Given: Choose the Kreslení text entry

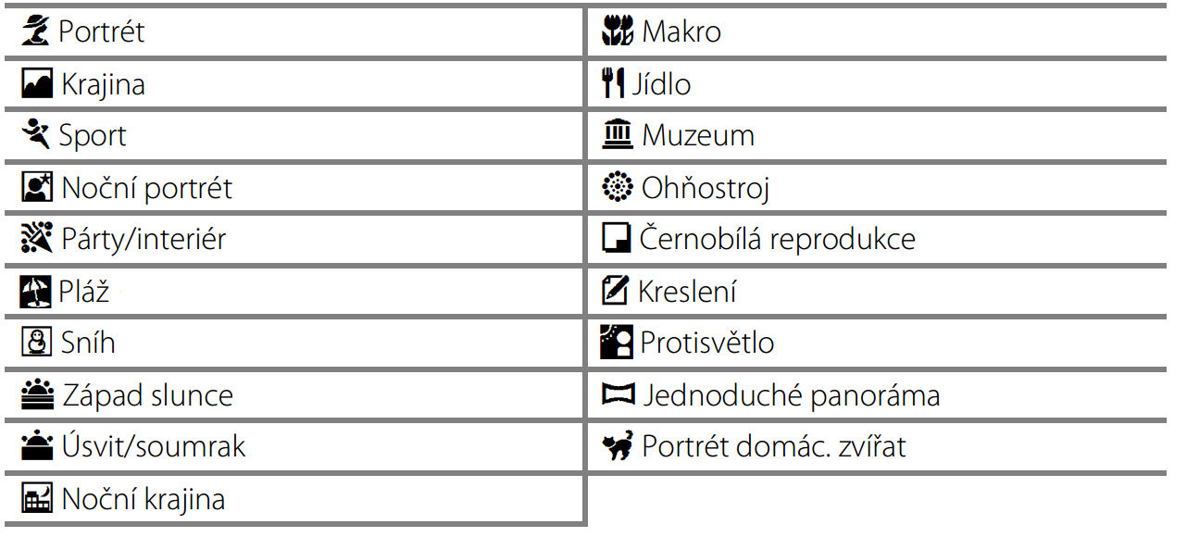Looking at the screenshot, I should pyautogui.click(x=687, y=292).
